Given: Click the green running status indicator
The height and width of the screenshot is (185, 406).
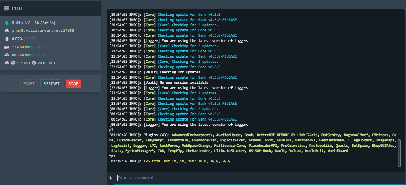Looking at the screenshot, I should point(7,23).
